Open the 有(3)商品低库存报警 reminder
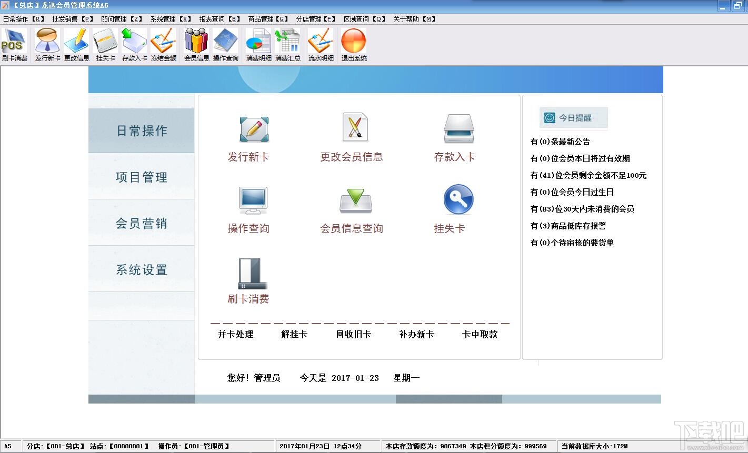Viewport: 748px width, 453px height. 568,226
